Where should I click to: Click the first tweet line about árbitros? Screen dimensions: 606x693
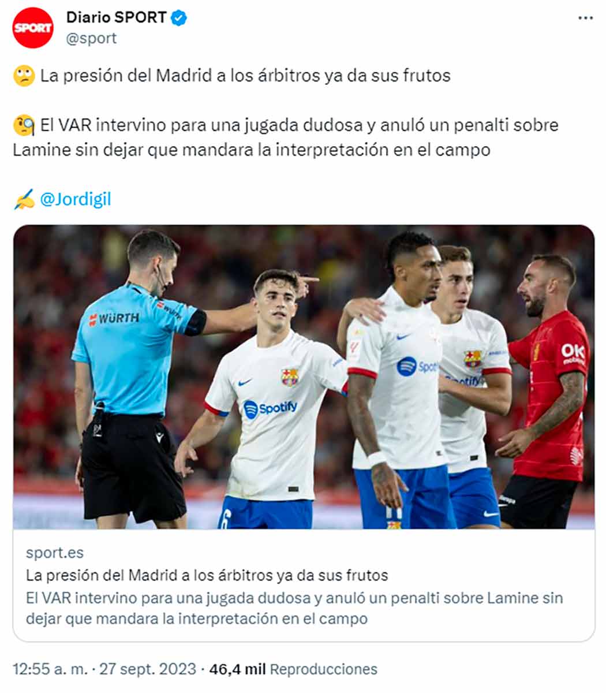point(245,76)
